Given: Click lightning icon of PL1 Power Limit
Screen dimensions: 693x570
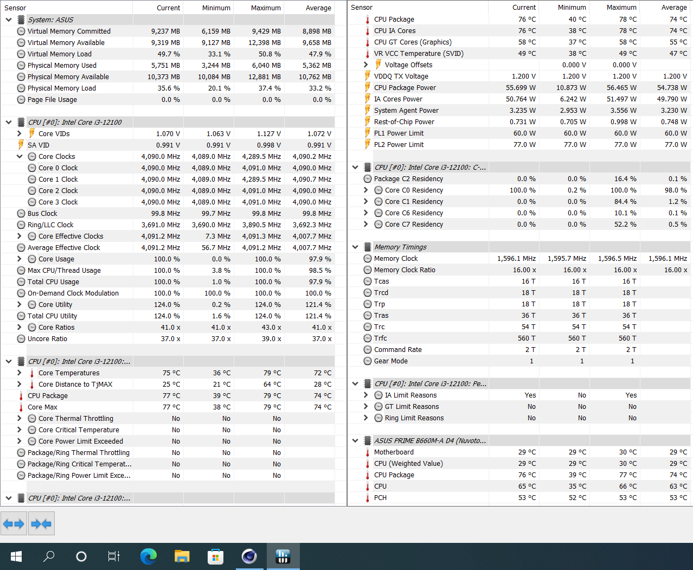Looking at the screenshot, I should point(368,133).
